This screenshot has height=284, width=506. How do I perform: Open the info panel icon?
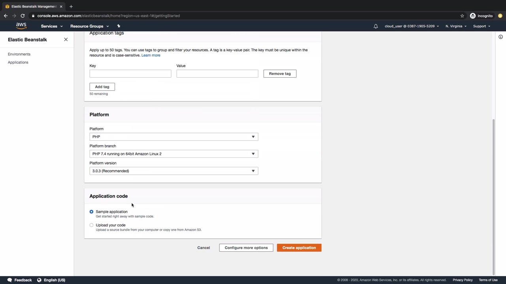click(500, 37)
